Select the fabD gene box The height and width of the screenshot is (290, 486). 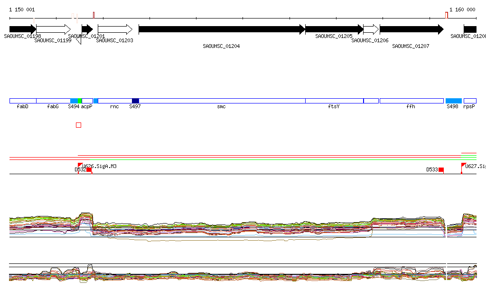tap(23, 101)
